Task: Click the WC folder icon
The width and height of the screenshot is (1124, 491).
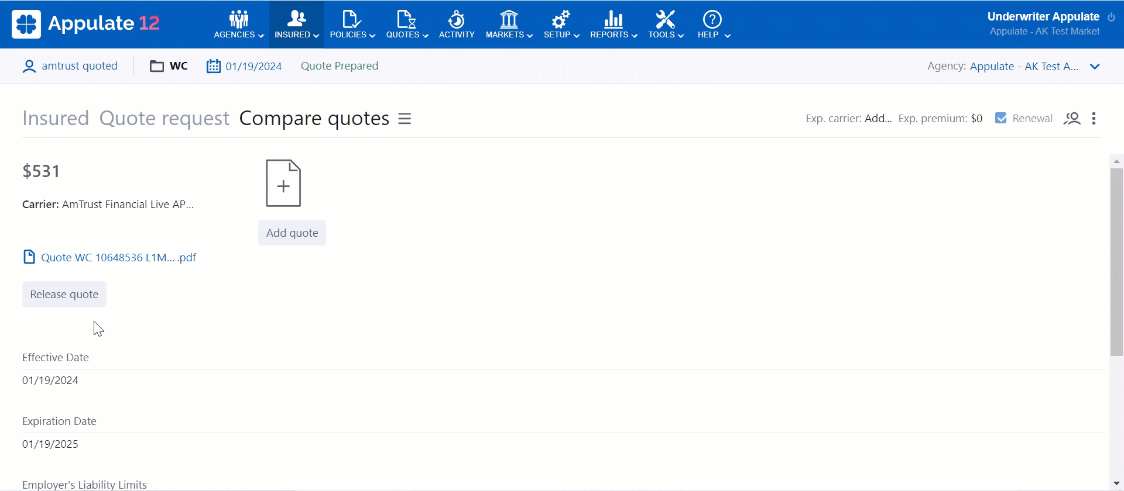Action: click(x=156, y=66)
